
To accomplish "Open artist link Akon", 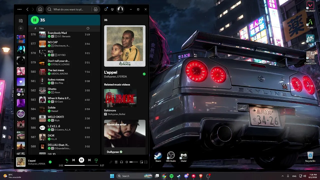I will (57, 92).
